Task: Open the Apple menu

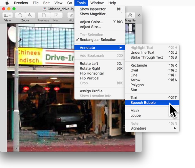Action: [7, 3]
